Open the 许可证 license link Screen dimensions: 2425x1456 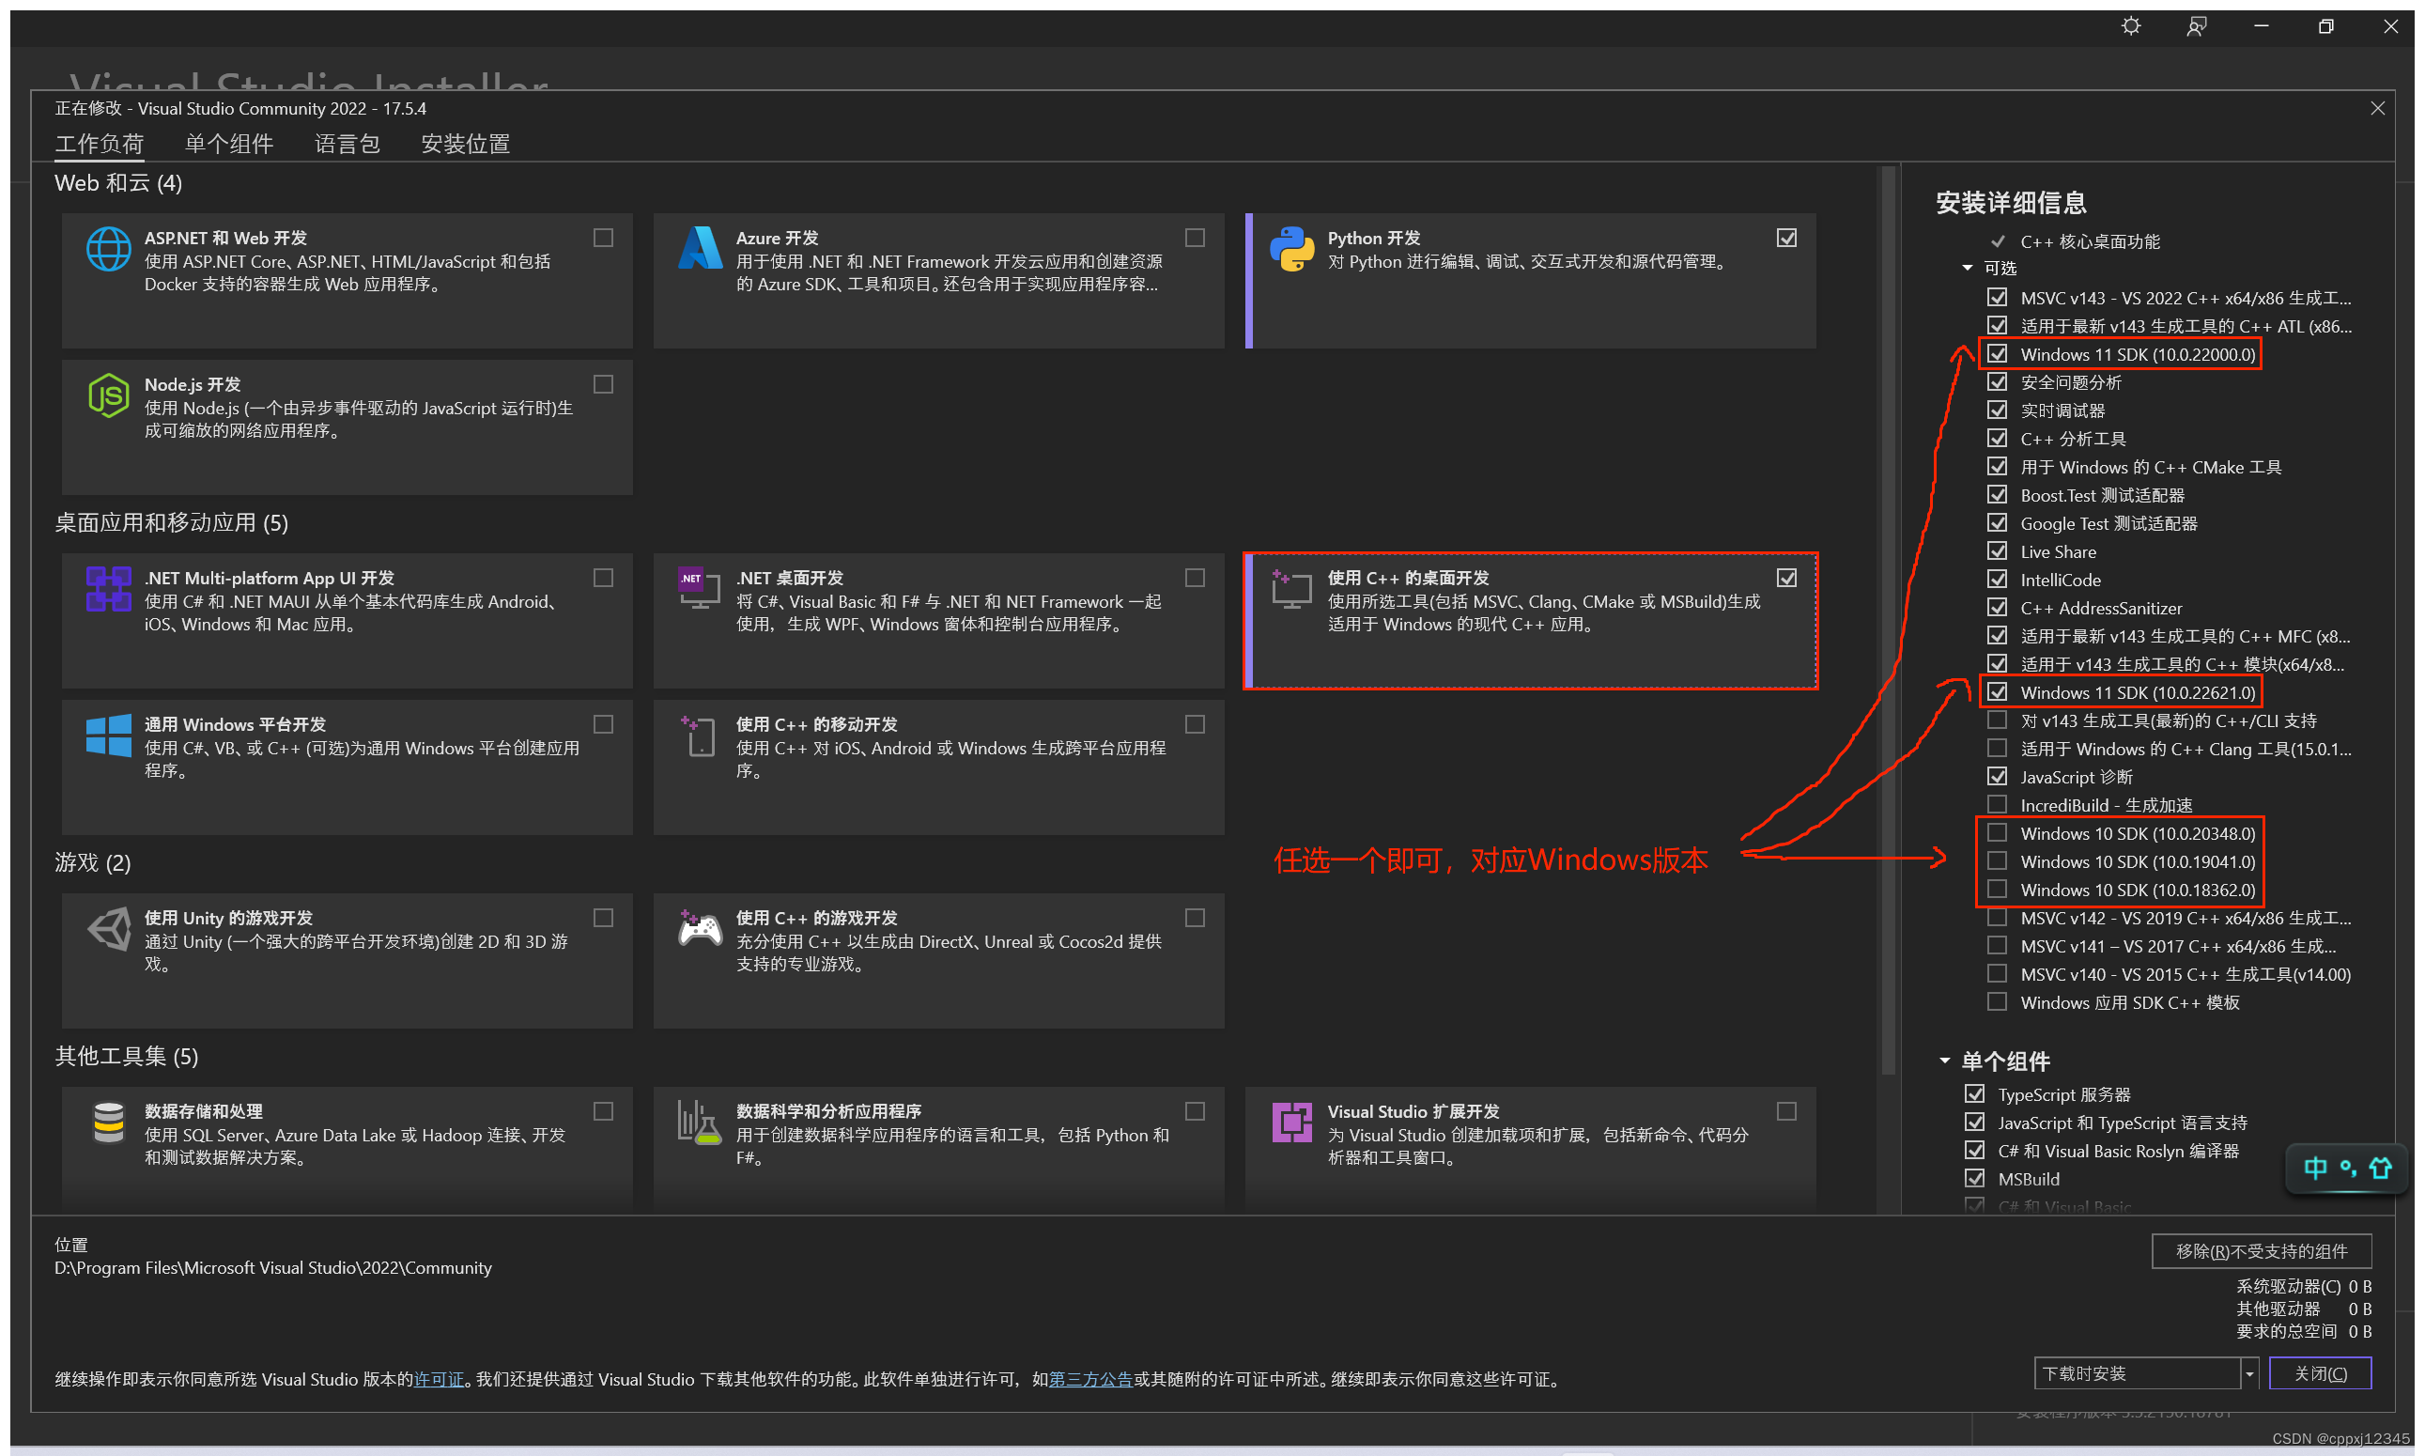click(439, 1380)
